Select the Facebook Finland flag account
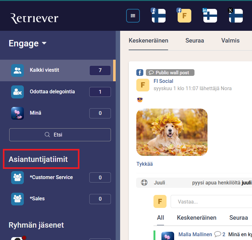Screen dimensions: 252x240 (x=158, y=15)
